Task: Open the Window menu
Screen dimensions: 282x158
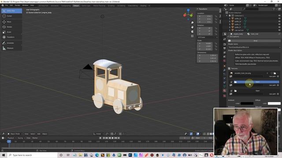Action: (x=25, y=6)
